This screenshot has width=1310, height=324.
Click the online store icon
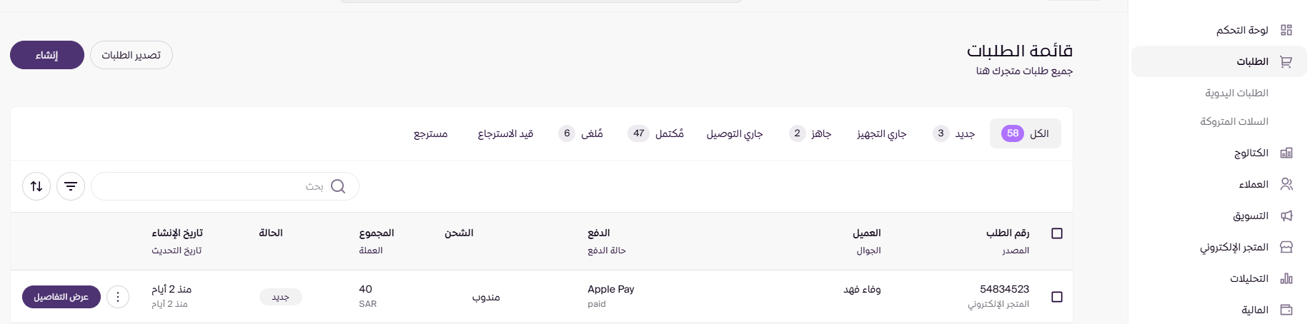click(x=1286, y=247)
